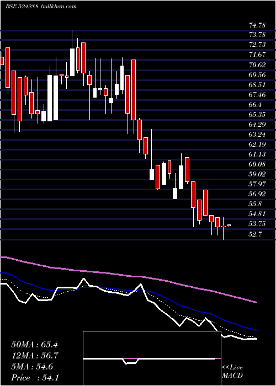The width and height of the screenshot is (276, 386).
Task: Click the 60.08 price axis label
Action: pos(257,164)
